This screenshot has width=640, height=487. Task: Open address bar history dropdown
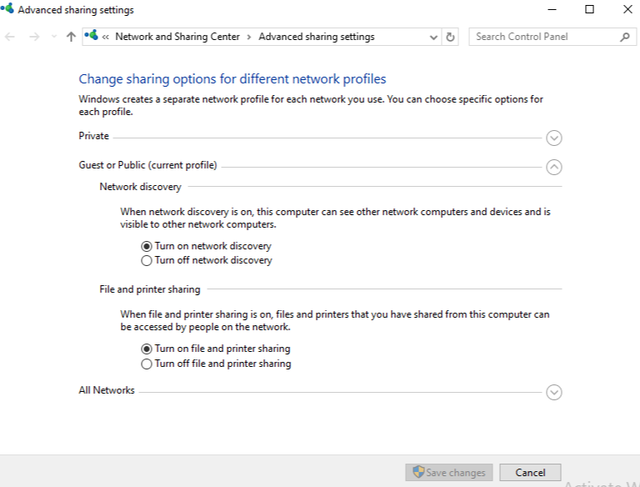coord(433,38)
